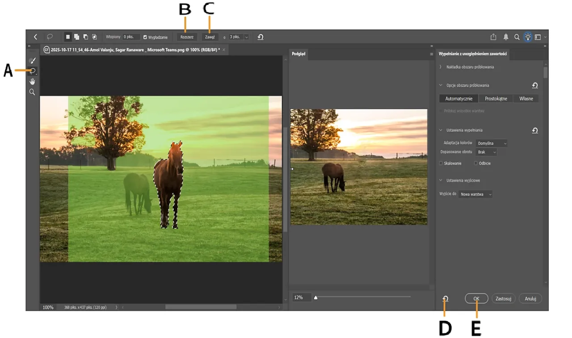Screen dimensions: 572x338
Task: Click the Subtract from selection icon
Action: pyautogui.click(x=86, y=37)
